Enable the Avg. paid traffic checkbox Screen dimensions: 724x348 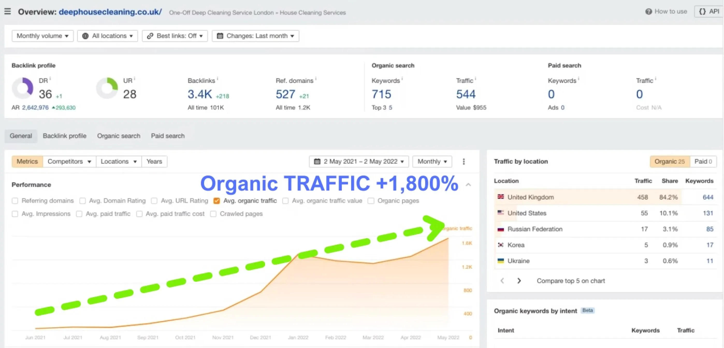coord(79,214)
